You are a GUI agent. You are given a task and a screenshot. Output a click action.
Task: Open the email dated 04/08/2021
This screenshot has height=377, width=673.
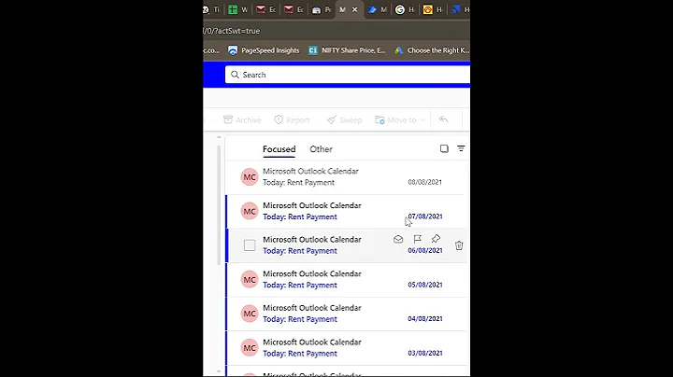pyautogui.click(x=347, y=314)
